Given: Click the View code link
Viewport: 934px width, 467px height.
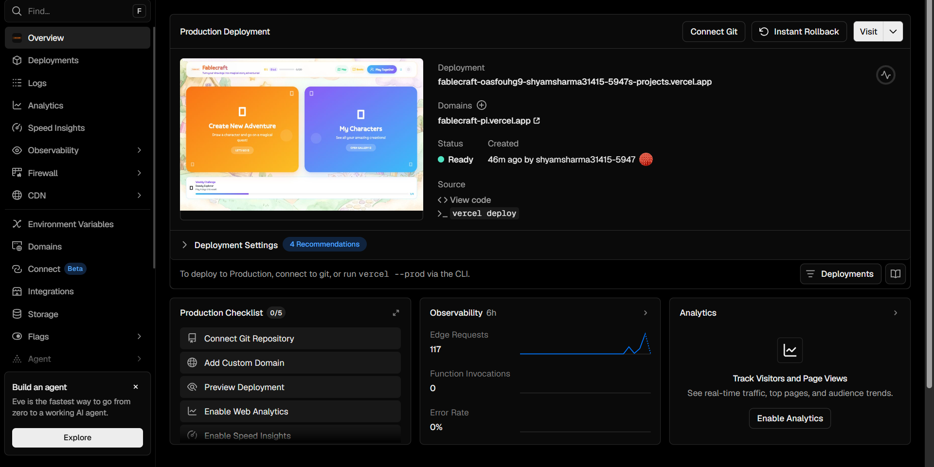Looking at the screenshot, I should point(464,200).
